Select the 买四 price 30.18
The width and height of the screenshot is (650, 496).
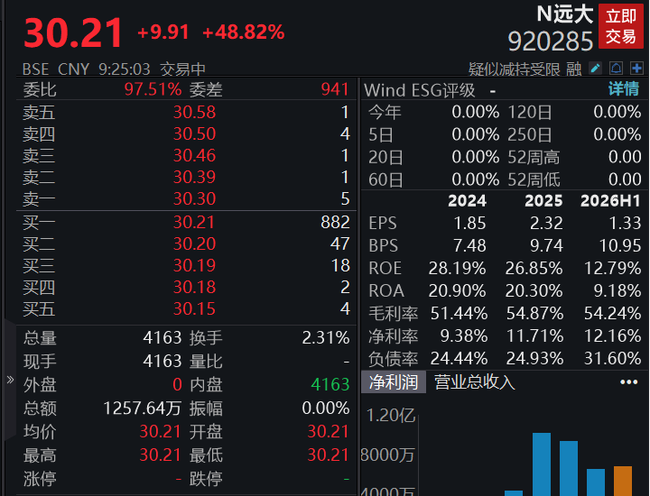194,288
